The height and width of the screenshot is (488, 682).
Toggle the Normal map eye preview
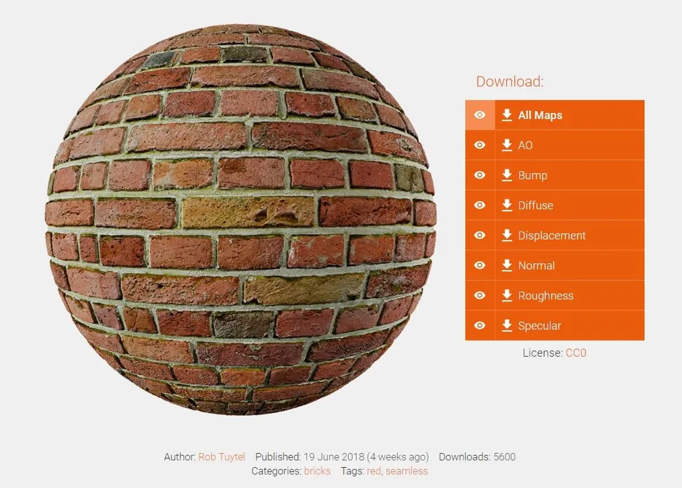point(480,265)
